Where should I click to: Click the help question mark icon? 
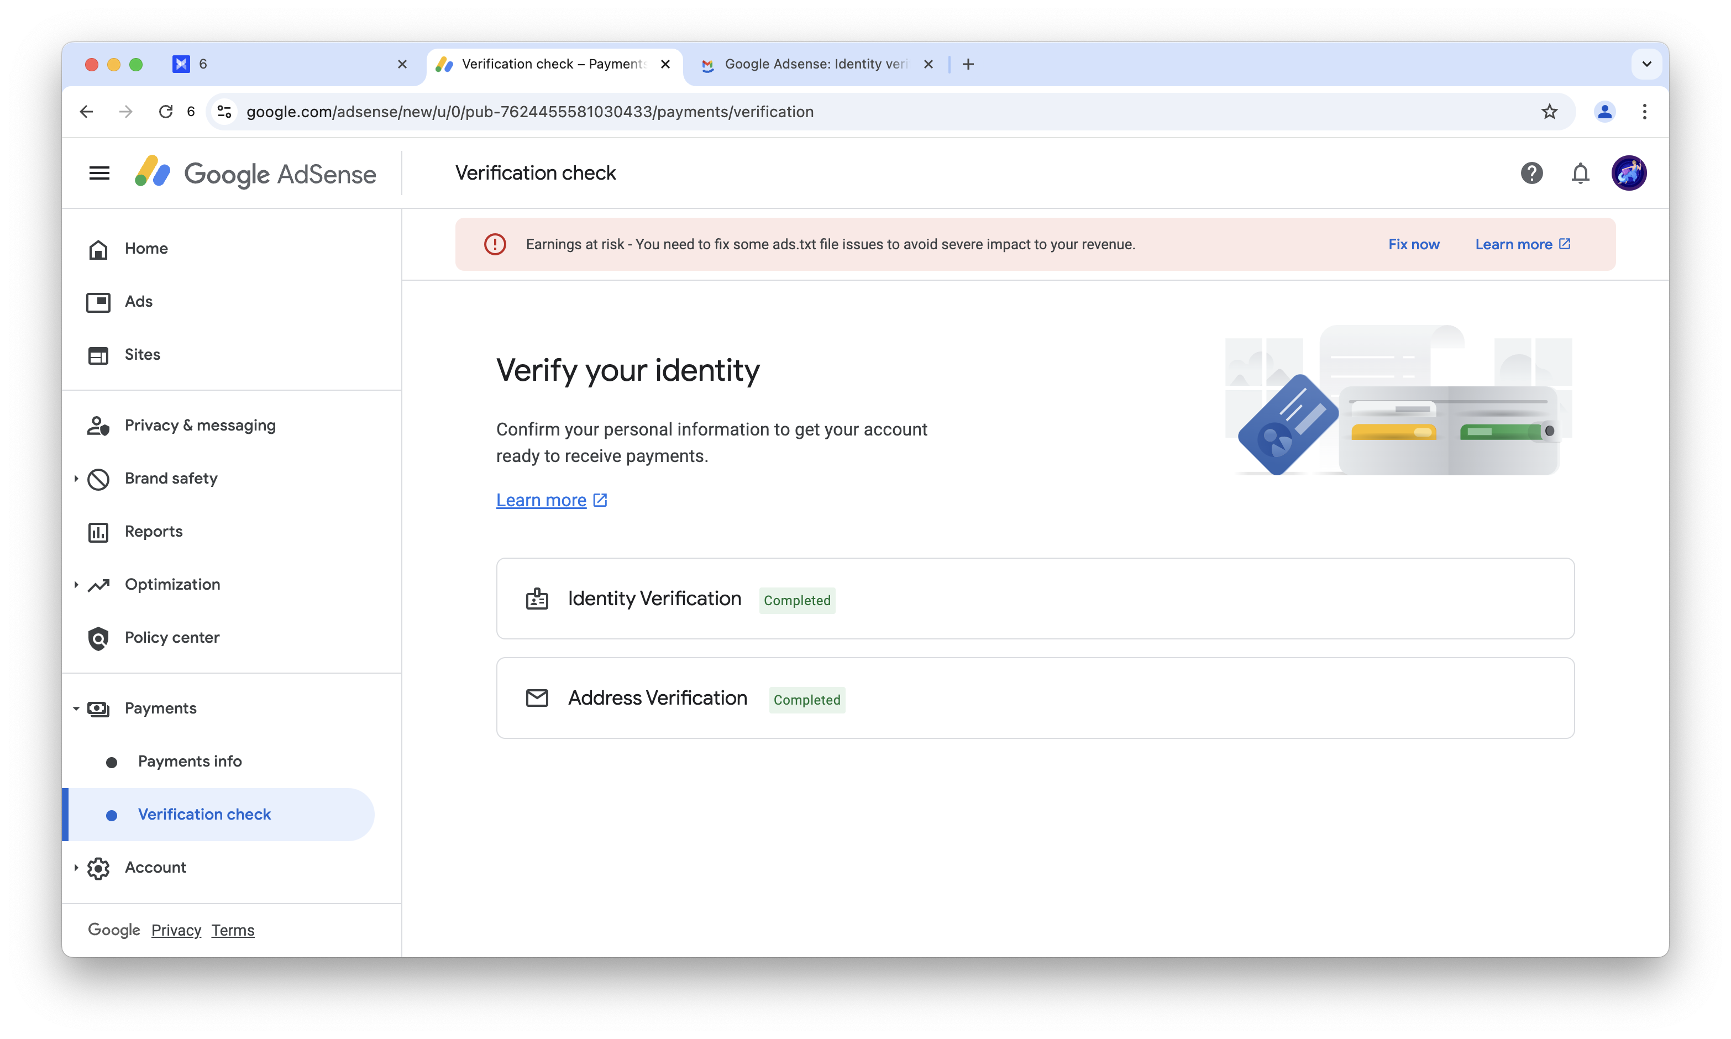(x=1531, y=173)
